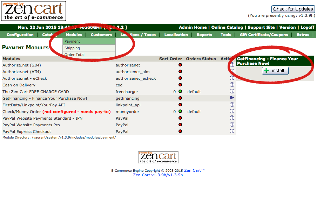Install the GetFinancing module
This screenshot has height=198, width=317.
tap(275, 71)
